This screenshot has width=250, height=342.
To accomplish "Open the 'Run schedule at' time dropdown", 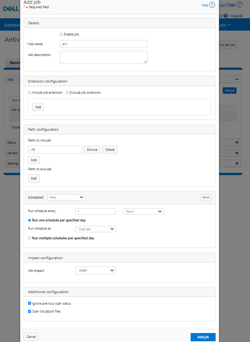I will tap(96, 229).
